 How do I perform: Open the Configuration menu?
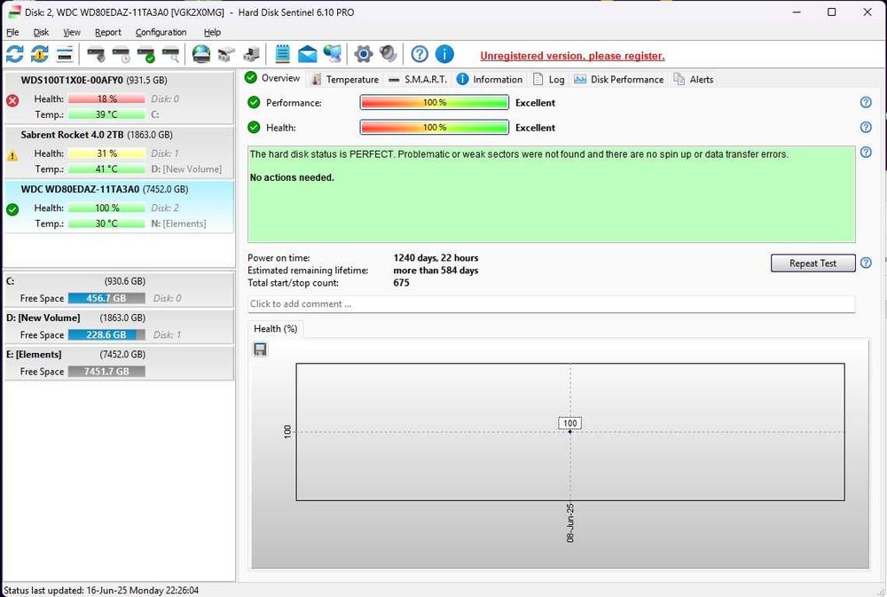(161, 32)
